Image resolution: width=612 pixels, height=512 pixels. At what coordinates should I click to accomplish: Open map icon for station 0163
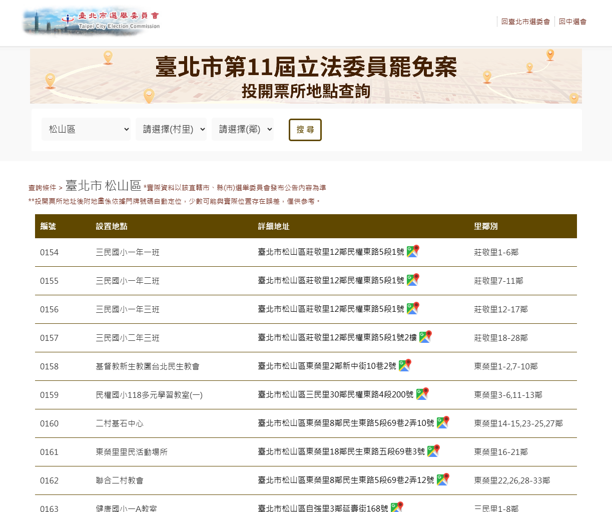coord(396,506)
